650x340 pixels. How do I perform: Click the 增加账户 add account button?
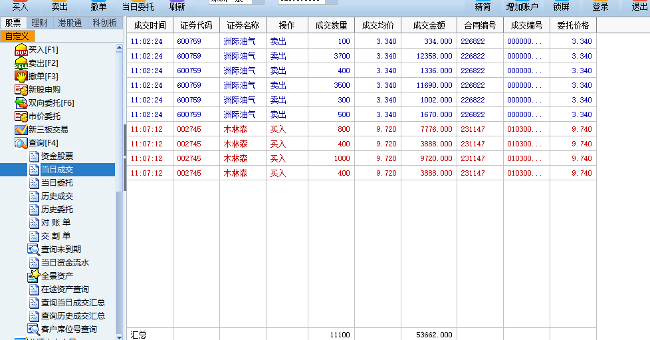point(522,6)
